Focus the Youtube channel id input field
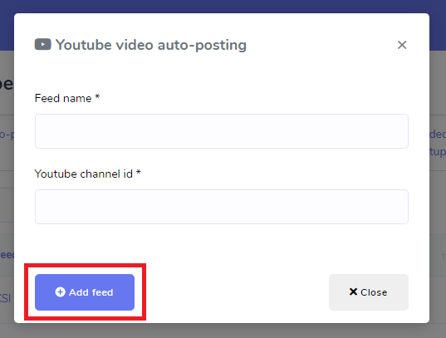Screen dimensions: 446x338 pyautogui.click(x=222, y=207)
